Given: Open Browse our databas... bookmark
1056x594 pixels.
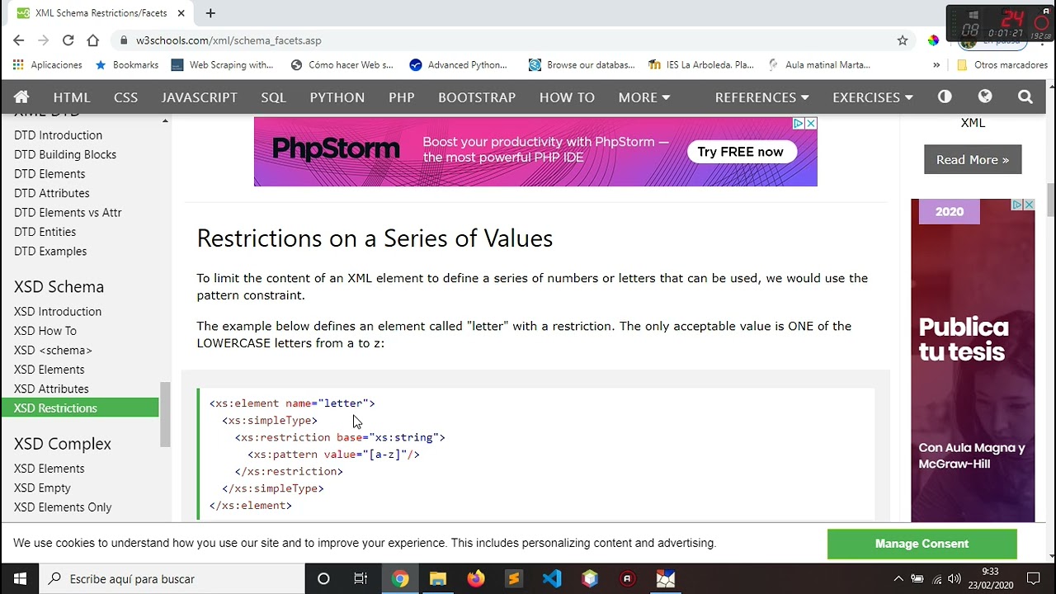Looking at the screenshot, I should click(582, 64).
